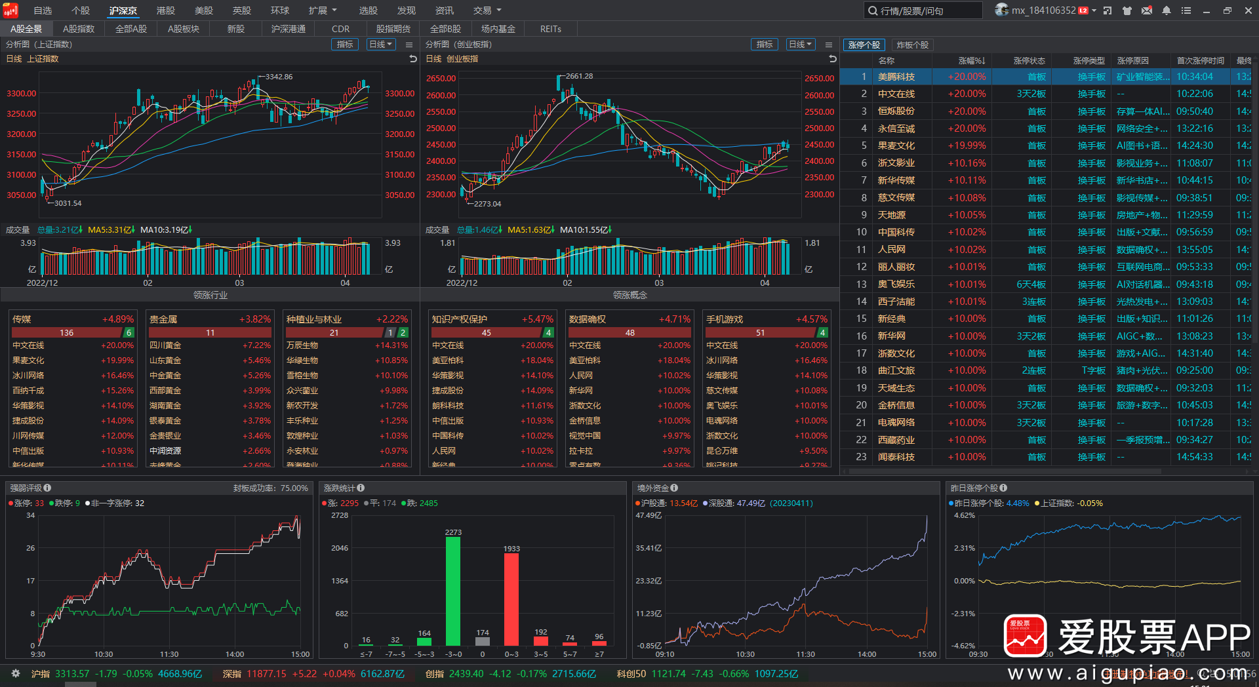Switch to the 港股 top menu
The height and width of the screenshot is (687, 1259).
pos(166,10)
